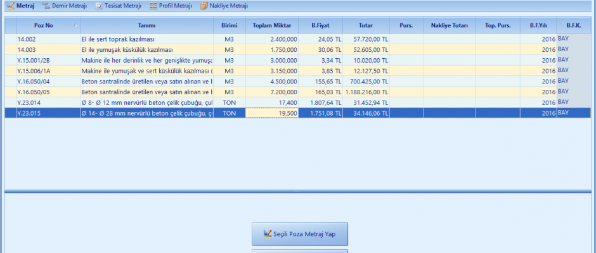
Task: Click the row selector header corner cell
Action: click(x=10, y=26)
